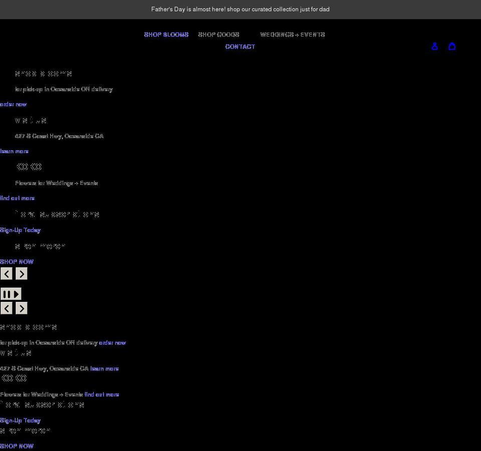Go to the CONTACT page
The image size is (481, 451).
click(240, 47)
